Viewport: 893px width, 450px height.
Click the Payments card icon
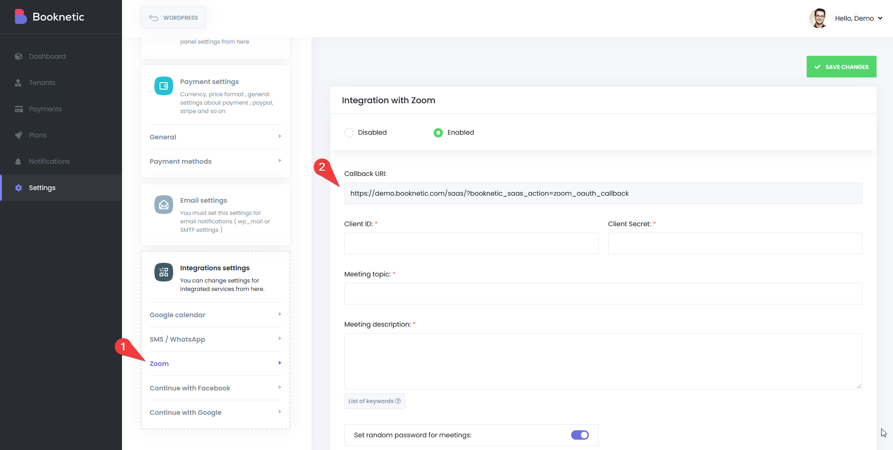[19, 109]
